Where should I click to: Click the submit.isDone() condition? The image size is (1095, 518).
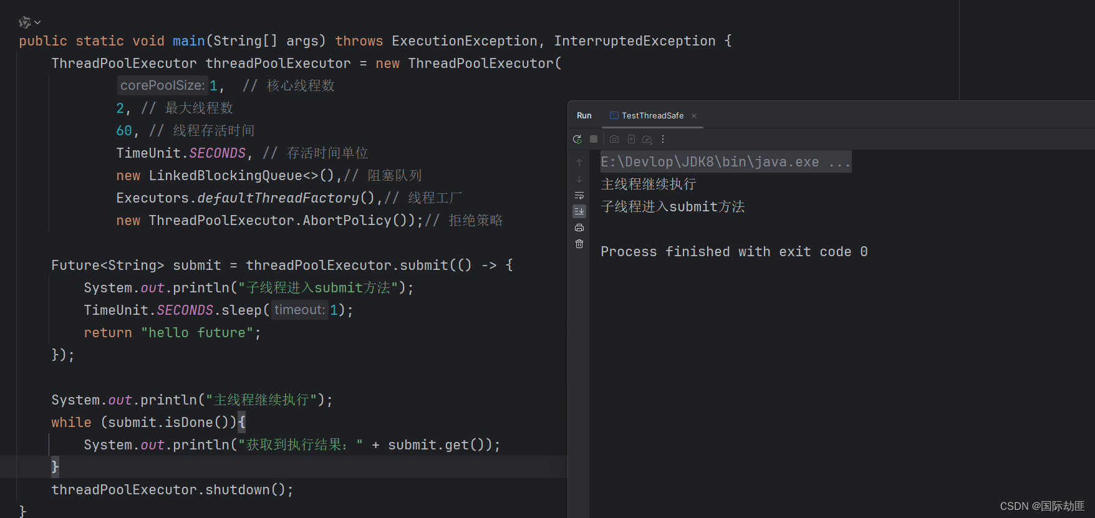(x=168, y=423)
